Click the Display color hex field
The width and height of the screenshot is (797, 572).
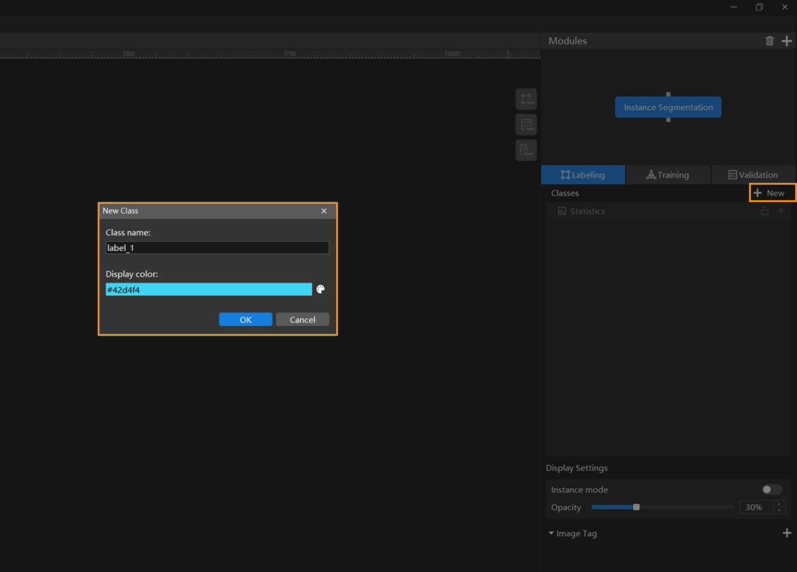209,290
